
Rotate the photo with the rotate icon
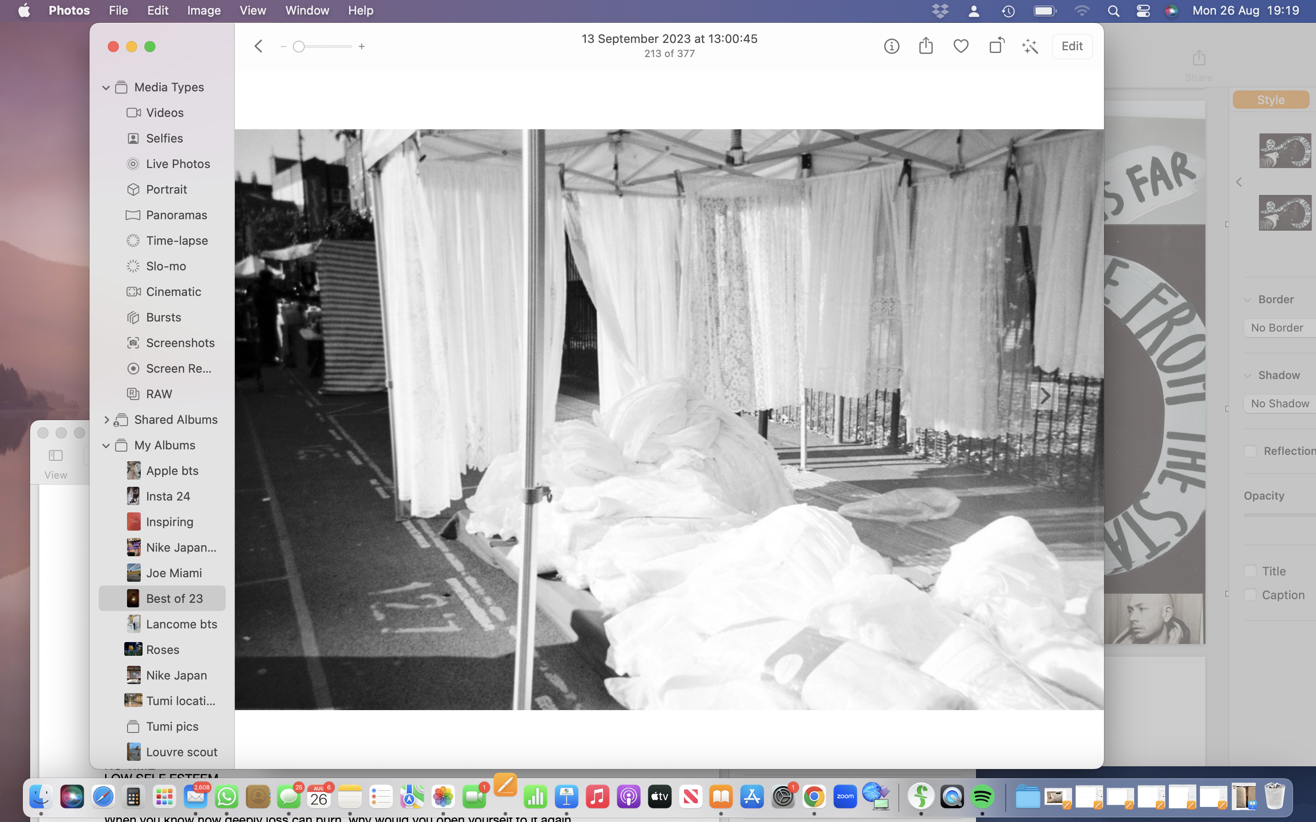click(996, 46)
